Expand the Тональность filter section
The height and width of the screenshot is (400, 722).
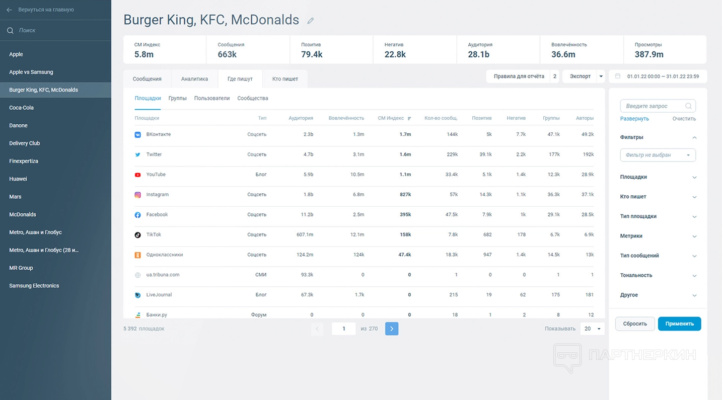pos(694,275)
